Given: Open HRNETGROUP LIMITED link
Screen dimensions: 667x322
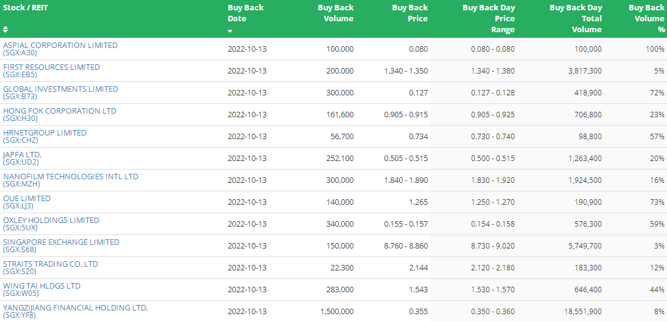Looking at the screenshot, I should (x=44, y=132).
